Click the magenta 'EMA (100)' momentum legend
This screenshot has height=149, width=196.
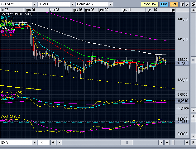pyautogui.click(x=8, y=96)
